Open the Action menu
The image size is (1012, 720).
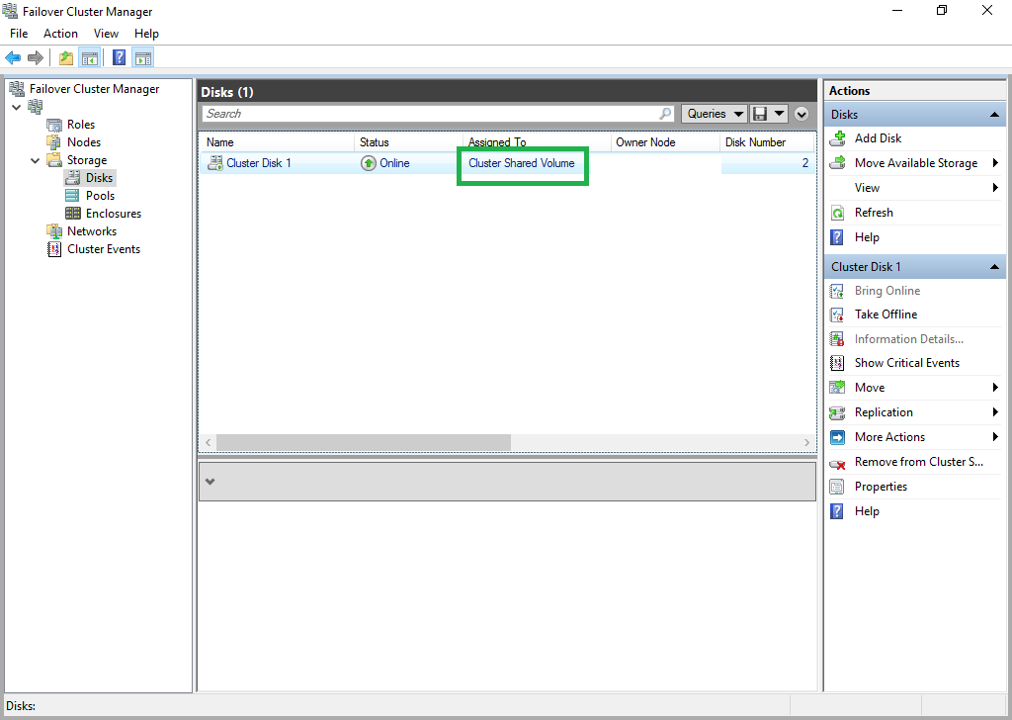60,33
